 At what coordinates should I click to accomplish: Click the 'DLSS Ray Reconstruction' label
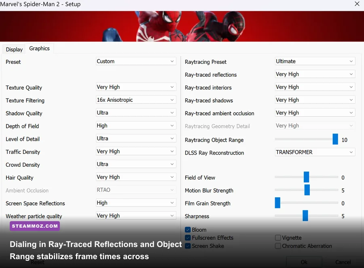214,153
